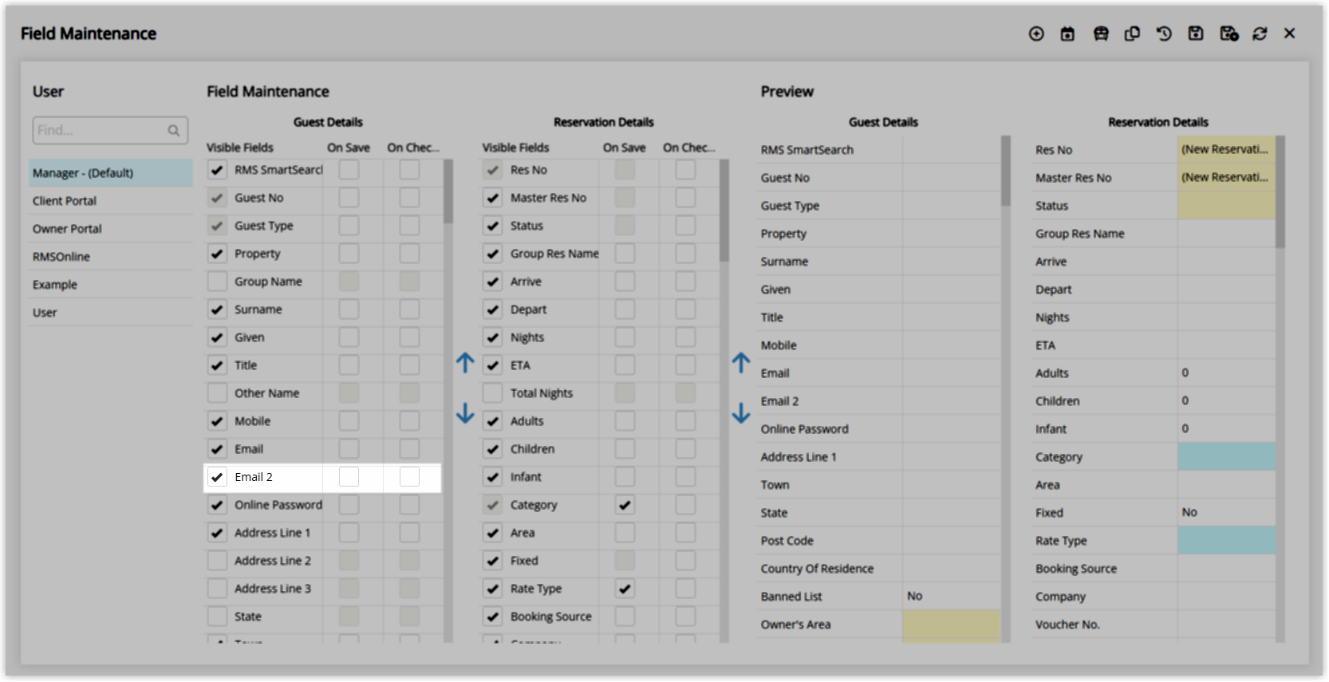Enable On Save for Email field
The image size is (1329, 682).
point(349,449)
